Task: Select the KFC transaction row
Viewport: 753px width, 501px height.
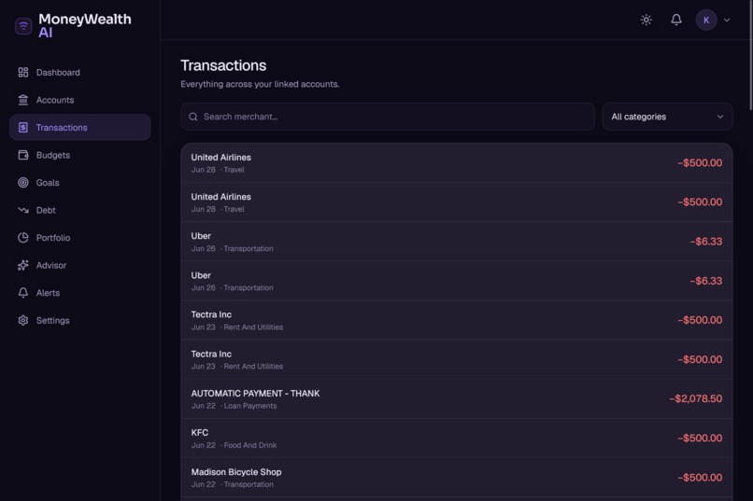Action: coord(456,438)
